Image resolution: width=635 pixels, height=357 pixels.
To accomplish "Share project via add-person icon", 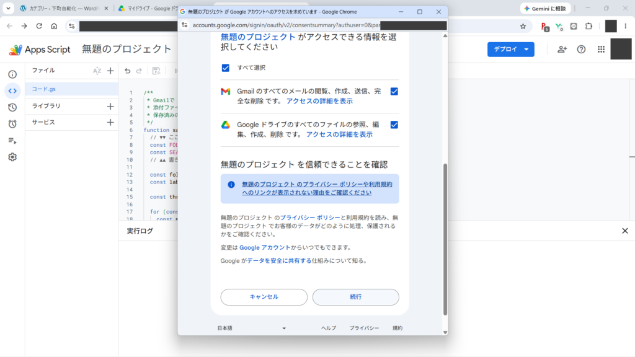I will point(562,50).
